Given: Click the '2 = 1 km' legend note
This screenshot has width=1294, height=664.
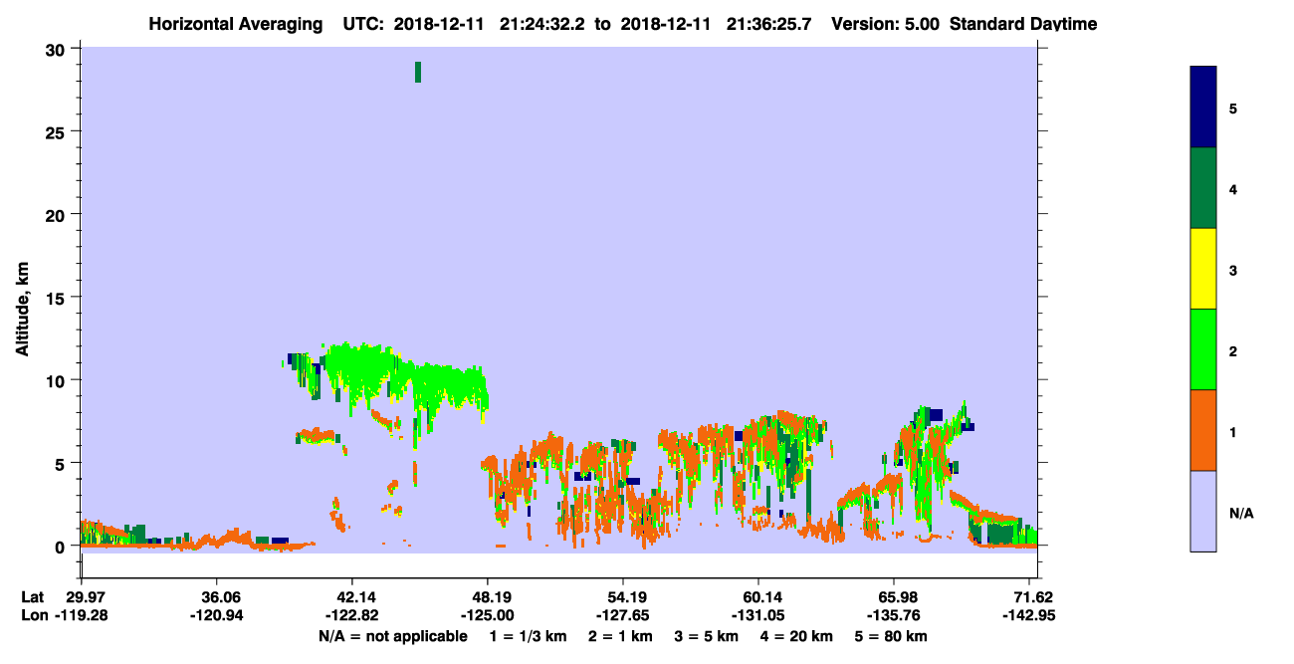Looking at the screenshot, I should click(620, 636).
